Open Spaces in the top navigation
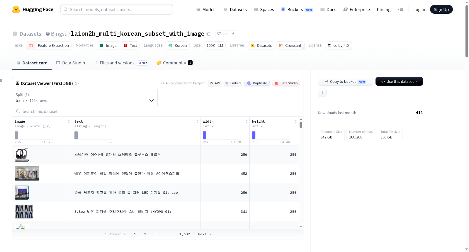The width and height of the screenshot is (469, 252). tap(264, 9)
